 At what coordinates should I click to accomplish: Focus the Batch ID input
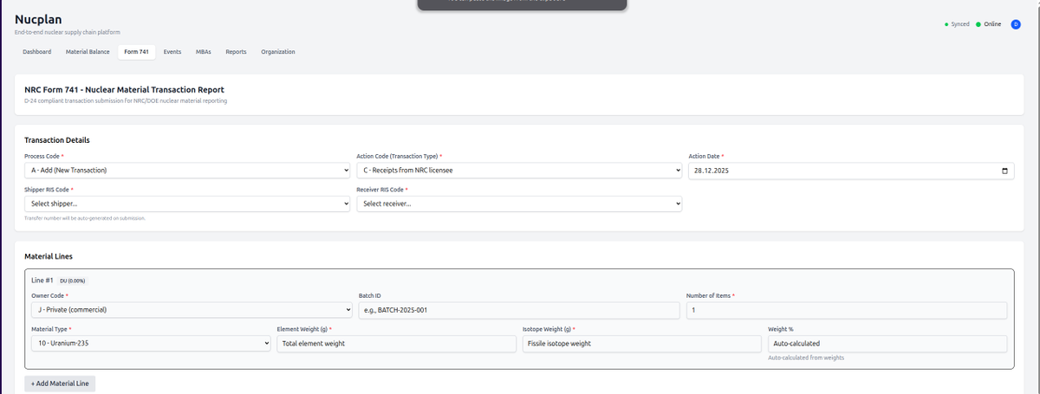click(519, 310)
